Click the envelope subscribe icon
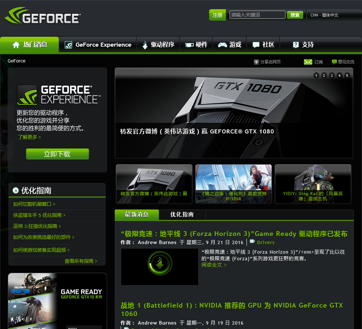362x329 pixels. [x=308, y=62]
